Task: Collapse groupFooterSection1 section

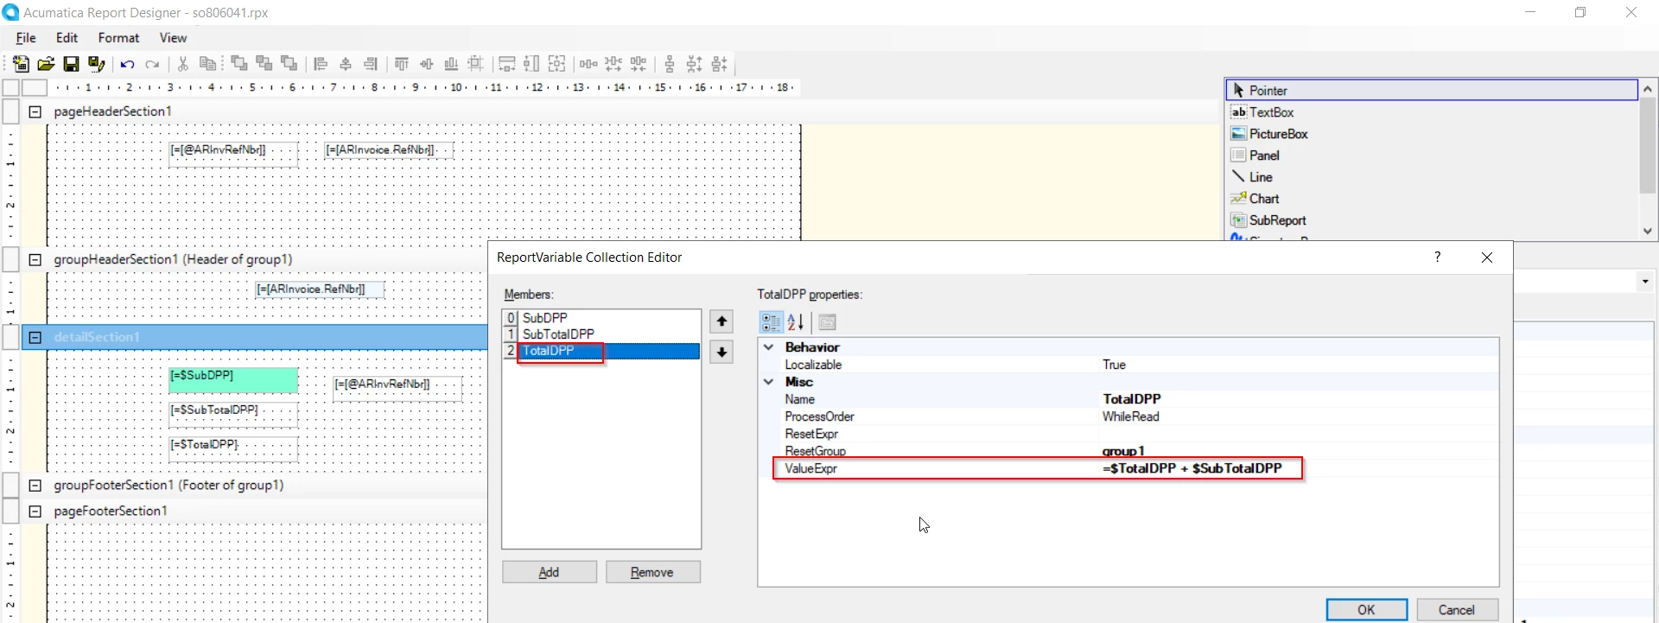Action: click(x=35, y=485)
